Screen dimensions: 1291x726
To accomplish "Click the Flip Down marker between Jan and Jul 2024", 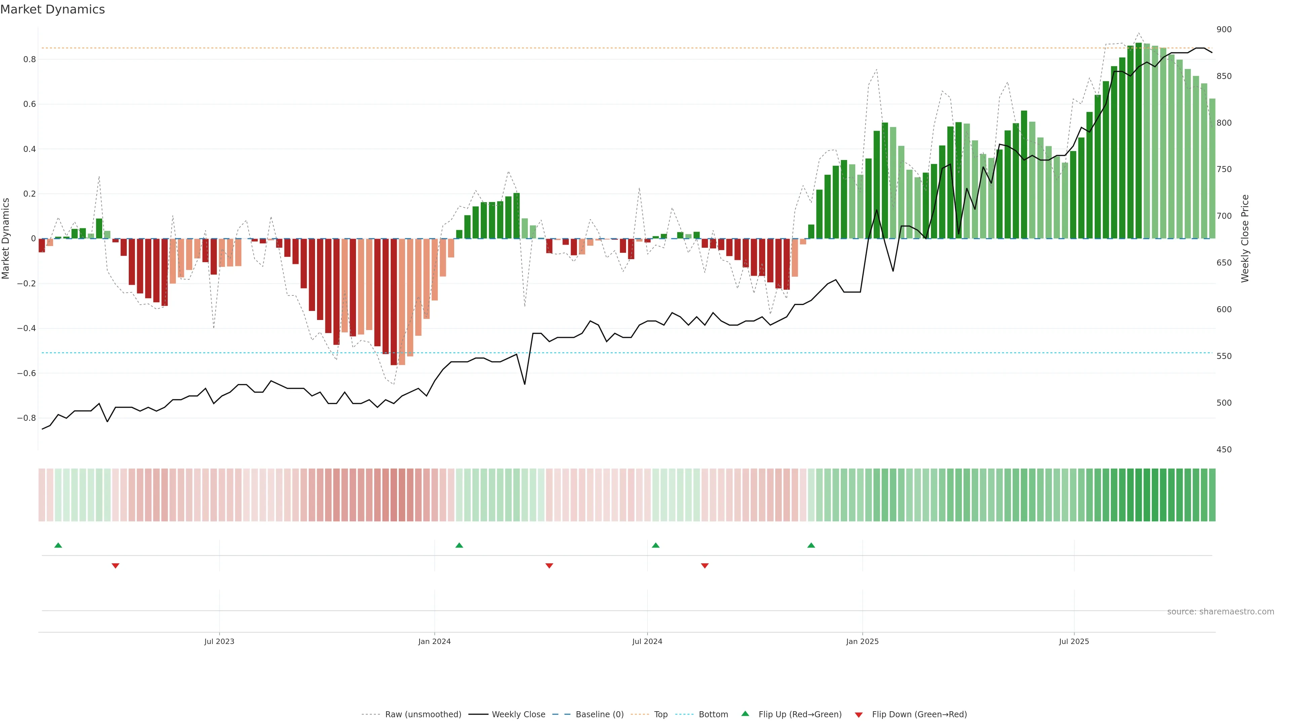I will [x=549, y=566].
